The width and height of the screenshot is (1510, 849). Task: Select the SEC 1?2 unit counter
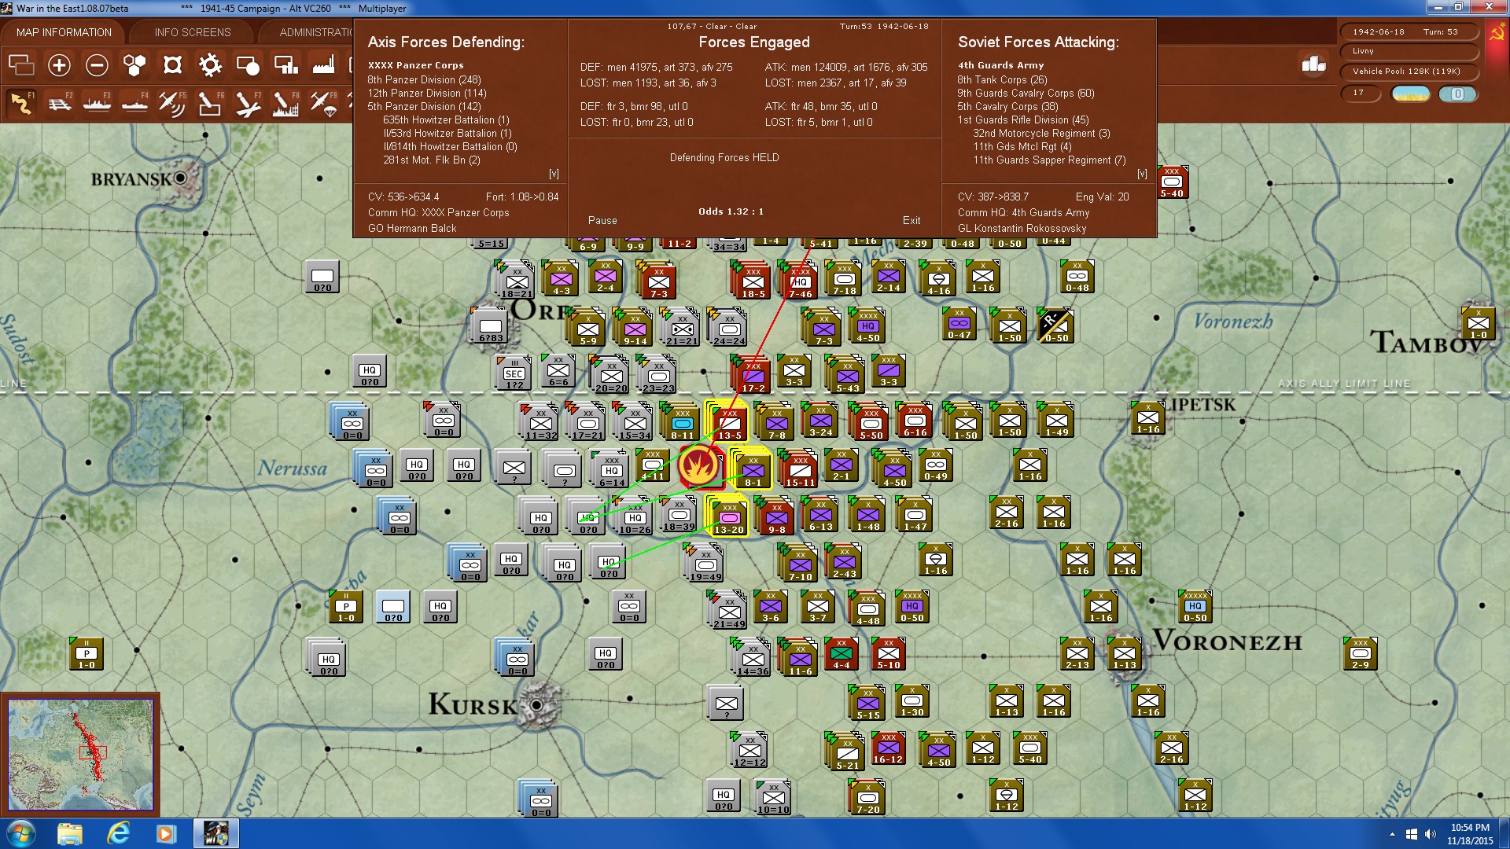[514, 373]
